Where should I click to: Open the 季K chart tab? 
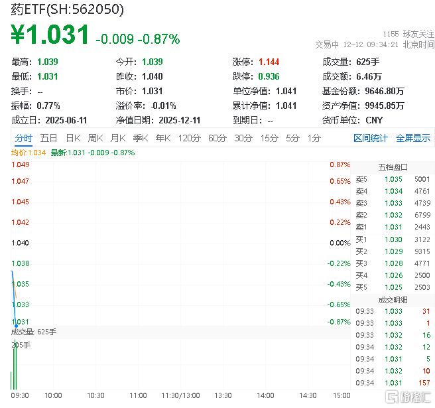140,138
